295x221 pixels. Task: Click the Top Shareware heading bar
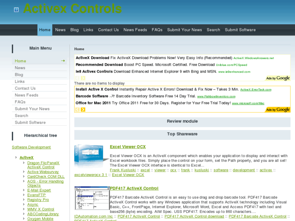click(x=182, y=134)
